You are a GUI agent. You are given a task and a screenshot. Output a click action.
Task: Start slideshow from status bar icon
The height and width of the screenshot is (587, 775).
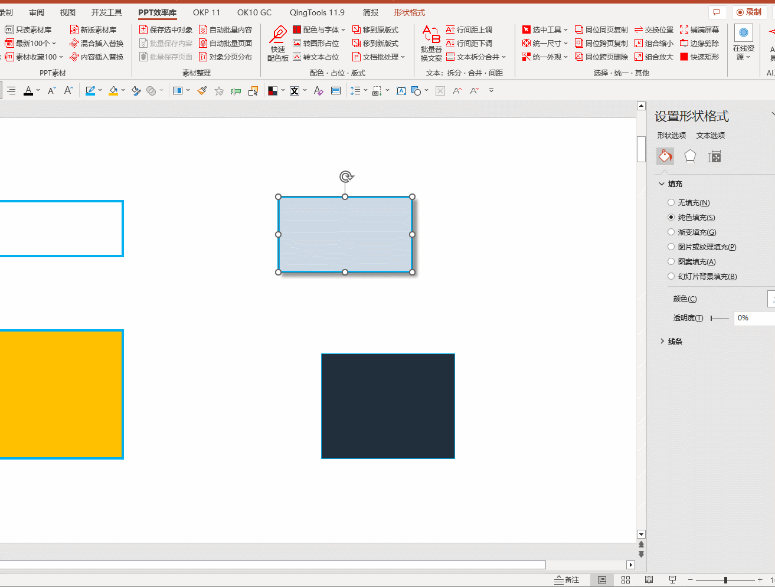tap(672, 580)
